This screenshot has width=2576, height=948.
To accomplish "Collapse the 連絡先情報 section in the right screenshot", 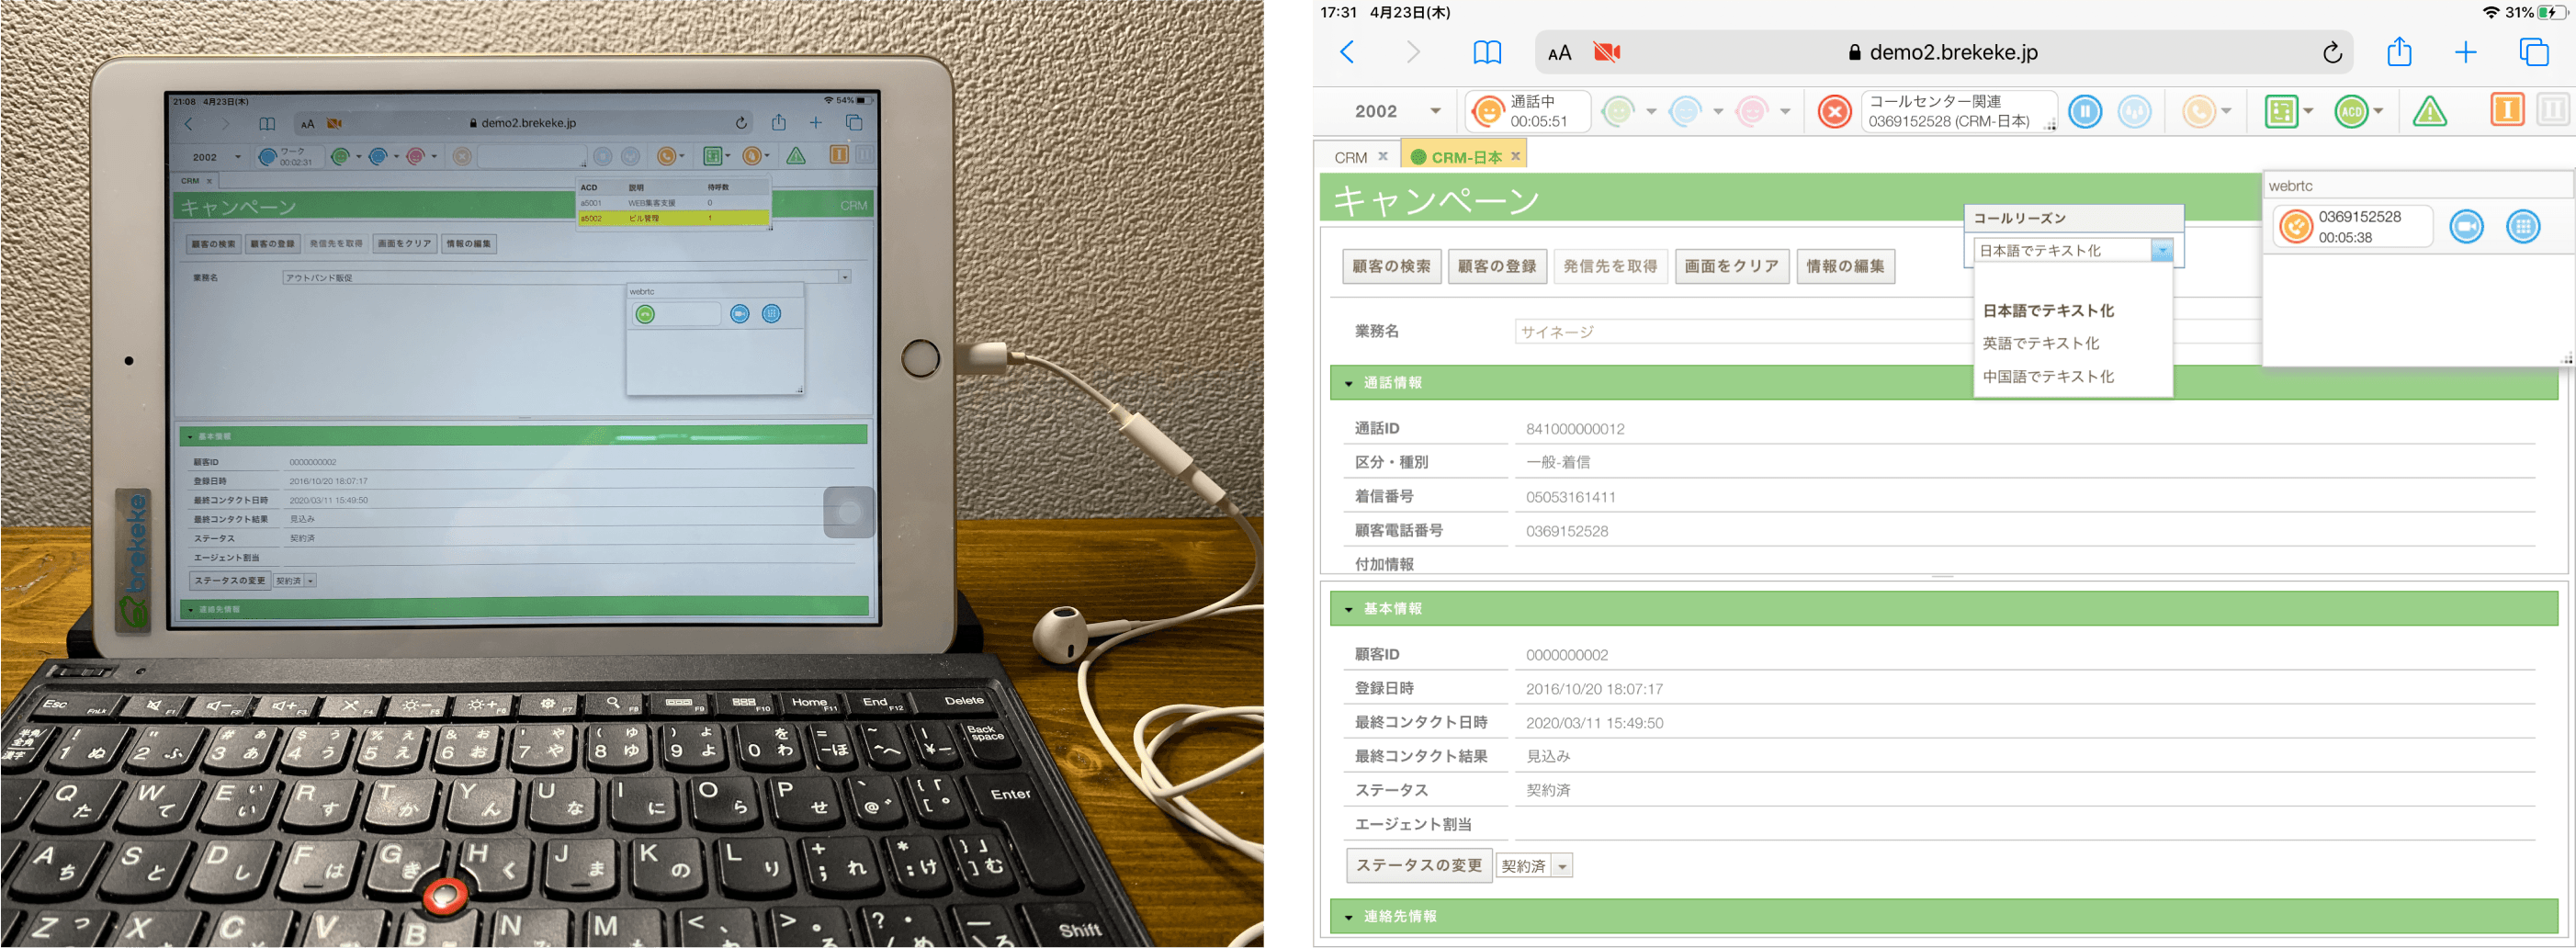I will tap(1349, 918).
